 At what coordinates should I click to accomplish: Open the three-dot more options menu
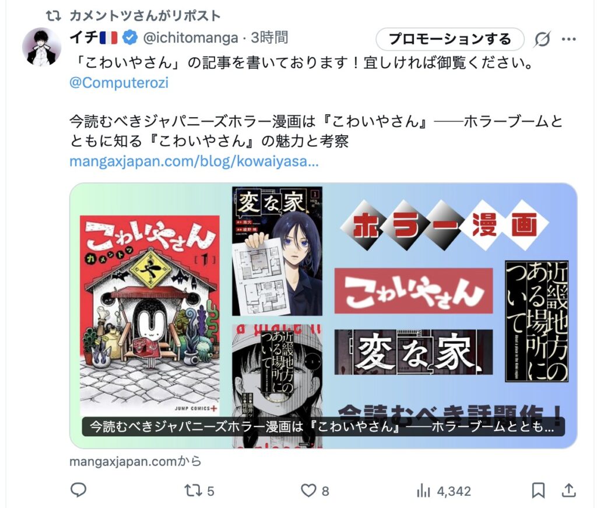(569, 39)
